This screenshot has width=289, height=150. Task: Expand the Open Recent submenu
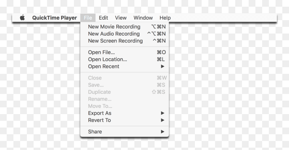pyautogui.click(x=125, y=66)
